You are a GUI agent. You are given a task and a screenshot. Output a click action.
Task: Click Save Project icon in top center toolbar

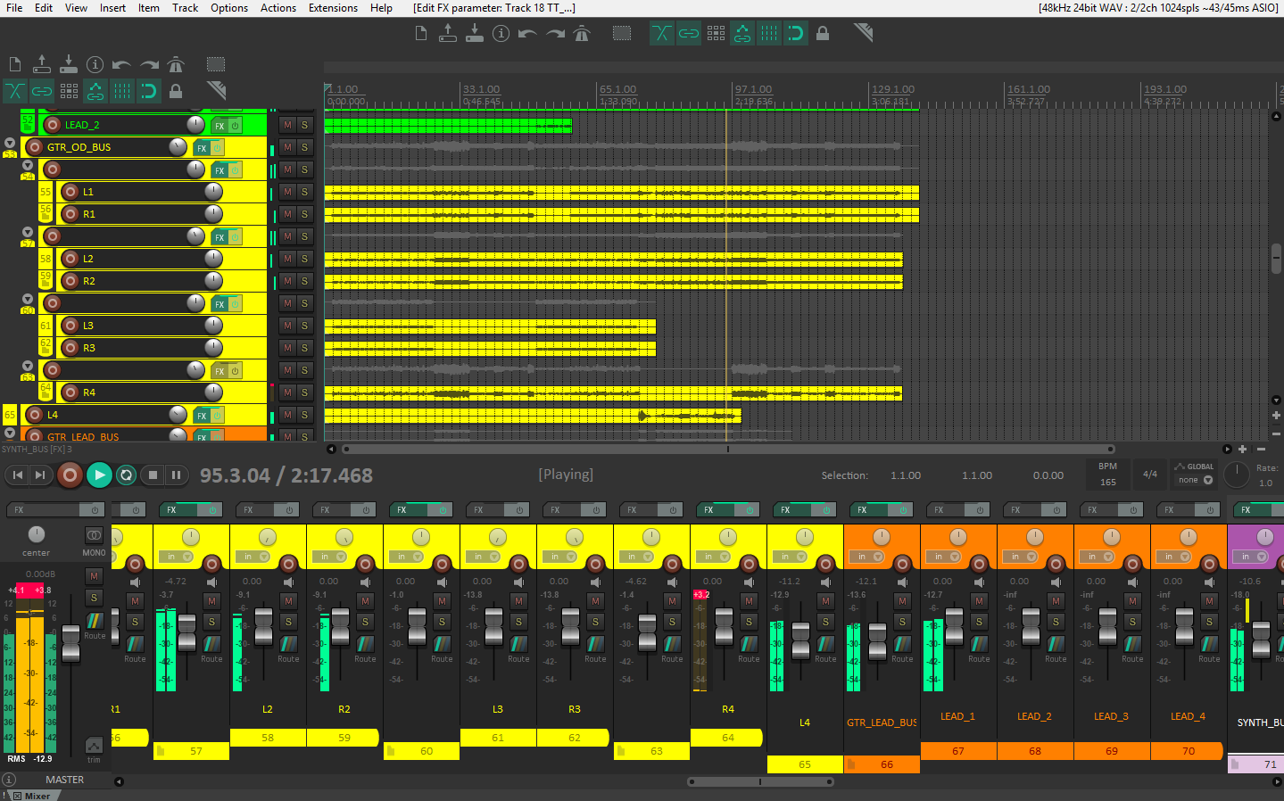[x=475, y=34]
